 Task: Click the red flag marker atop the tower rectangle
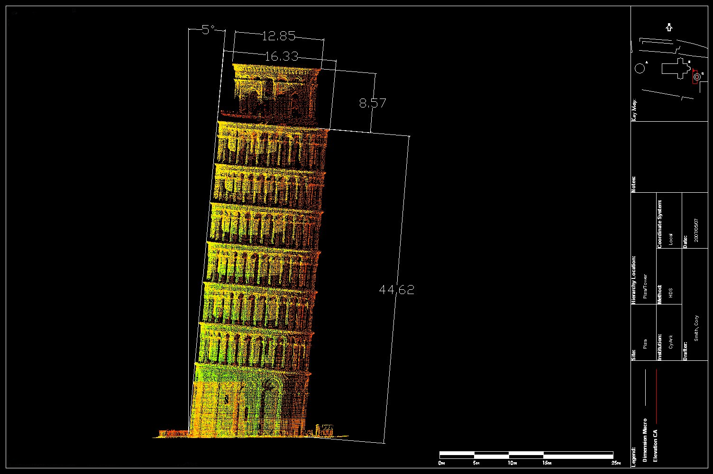point(694,70)
